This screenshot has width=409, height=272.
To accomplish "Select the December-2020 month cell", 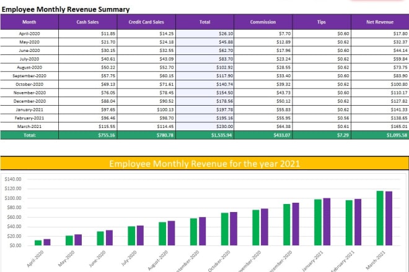I will [29, 101].
